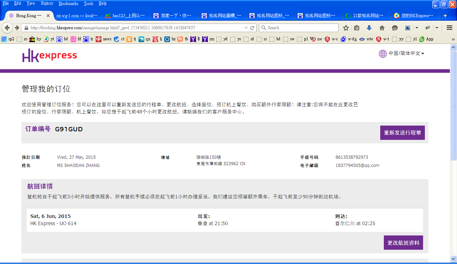Open a new tab with the plus button
The width and height of the screenshot is (457, 264).
pyautogui.click(x=445, y=16)
